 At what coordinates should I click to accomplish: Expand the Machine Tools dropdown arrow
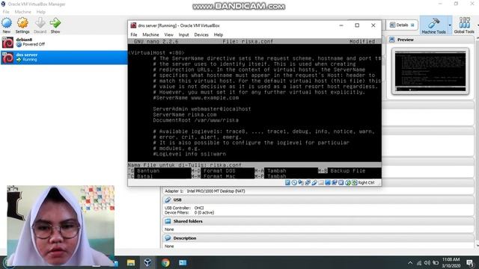pyautogui.click(x=450, y=25)
